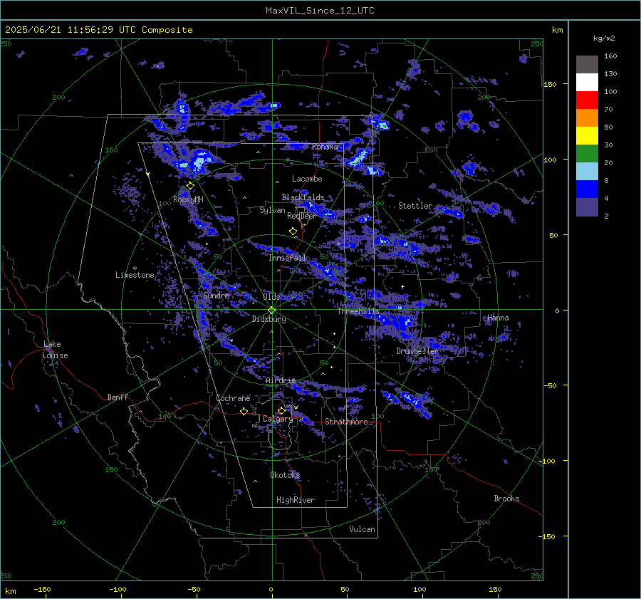
Task: Click the Innisfail town label
Action: (x=288, y=258)
